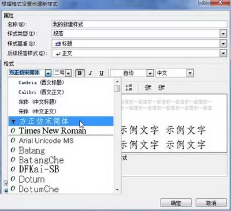Expand the 样式类型 段落 dropdown
This screenshot has width=231, height=211.
(x=223, y=34)
